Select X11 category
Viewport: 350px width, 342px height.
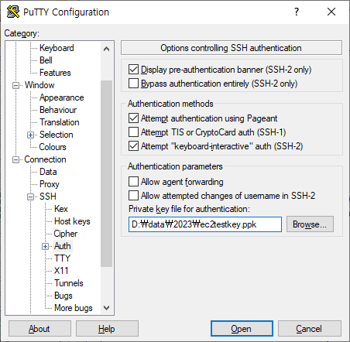pos(61,271)
